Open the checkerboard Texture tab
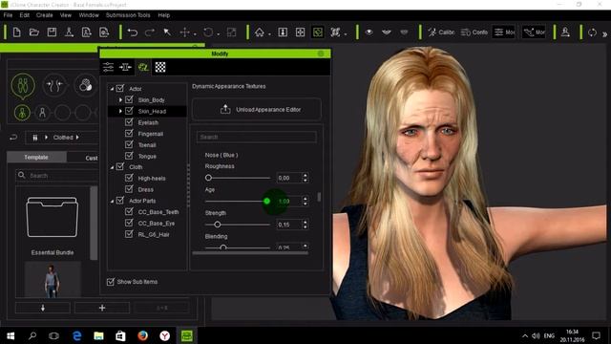 click(x=160, y=67)
